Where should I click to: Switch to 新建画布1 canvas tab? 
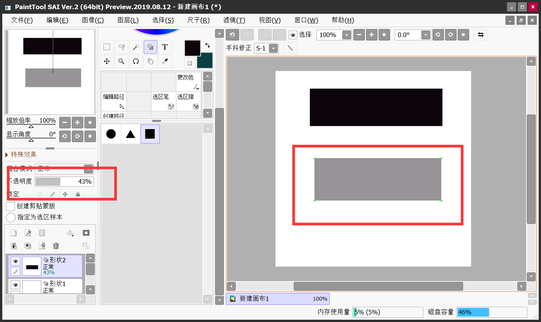(278, 299)
